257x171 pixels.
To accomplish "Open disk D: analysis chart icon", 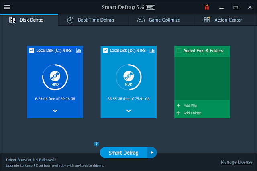I will coord(152,51).
